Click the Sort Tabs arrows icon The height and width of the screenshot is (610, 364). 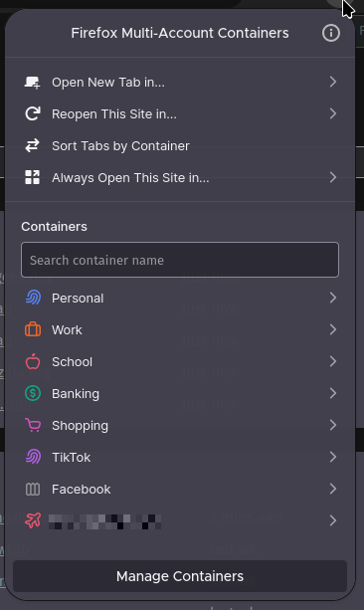click(32, 146)
